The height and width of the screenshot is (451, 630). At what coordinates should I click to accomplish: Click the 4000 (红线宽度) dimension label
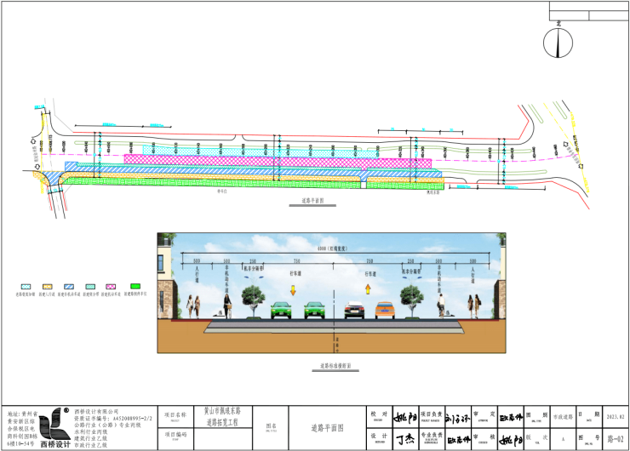(x=332, y=248)
